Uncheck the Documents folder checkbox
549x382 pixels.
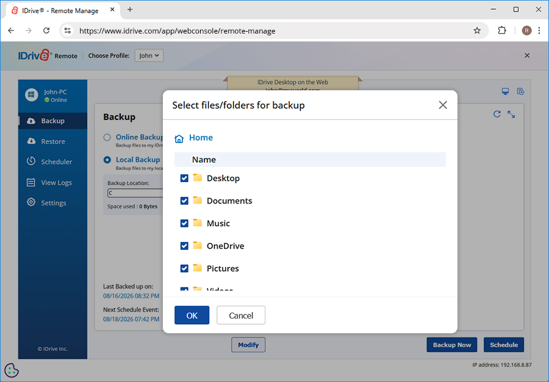click(184, 201)
